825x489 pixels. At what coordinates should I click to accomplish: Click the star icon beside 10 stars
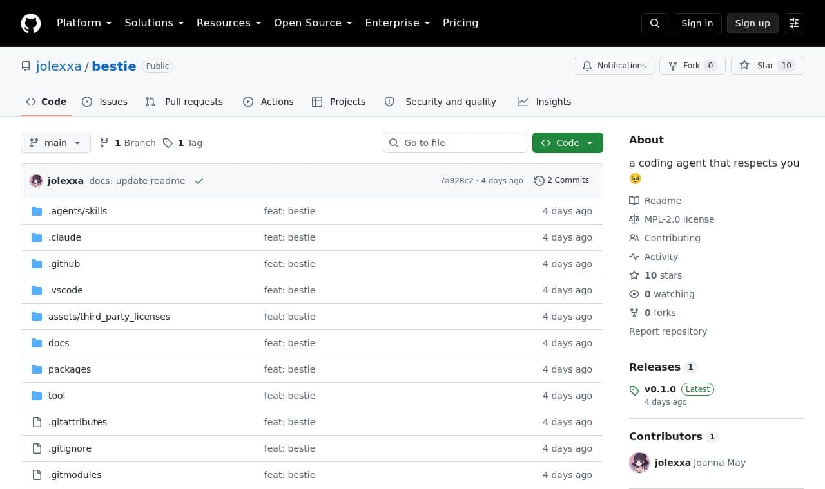point(634,275)
